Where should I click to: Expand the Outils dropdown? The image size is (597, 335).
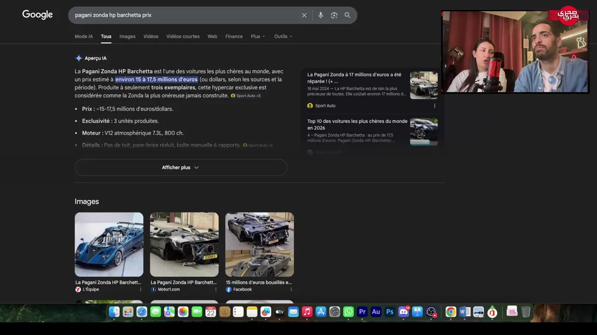click(x=283, y=36)
